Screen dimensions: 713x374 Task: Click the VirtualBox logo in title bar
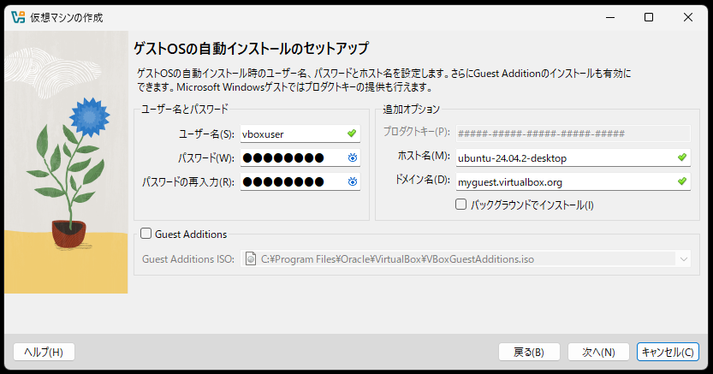click(17, 17)
